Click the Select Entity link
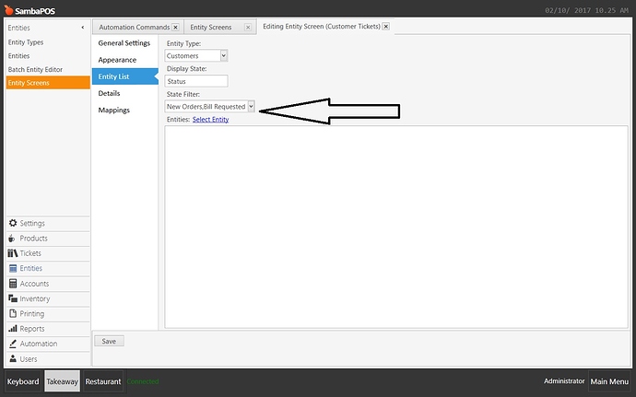636x397 pixels. coord(210,119)
